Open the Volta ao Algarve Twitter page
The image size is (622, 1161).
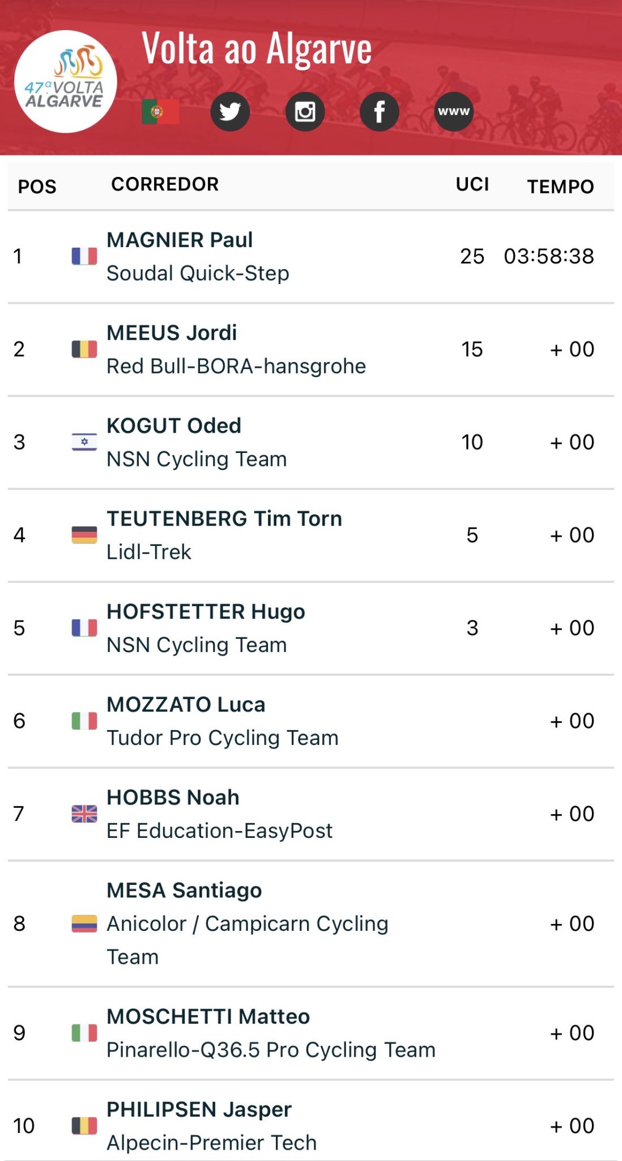point(230,112)
